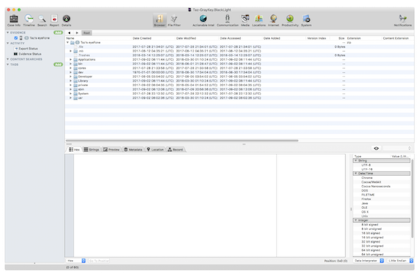
Task: Expand the Developer folder
Action: tap(70, 76)
